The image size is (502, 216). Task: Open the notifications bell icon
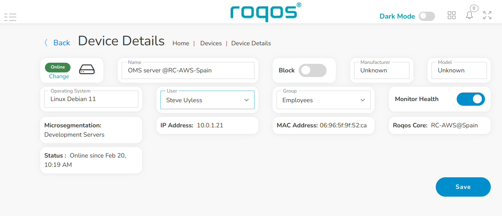point(469,15)
